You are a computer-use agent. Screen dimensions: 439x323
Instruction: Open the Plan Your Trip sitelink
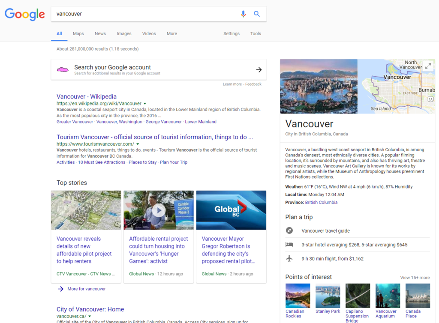tap(174, 162)
